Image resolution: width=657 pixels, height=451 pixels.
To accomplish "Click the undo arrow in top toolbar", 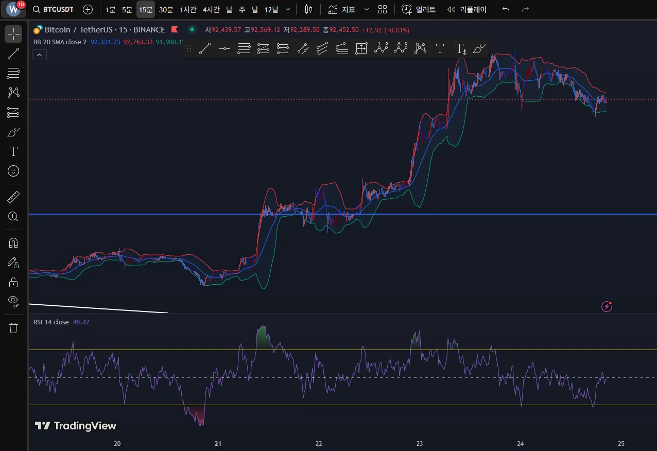I will click(x=506, y=9).
